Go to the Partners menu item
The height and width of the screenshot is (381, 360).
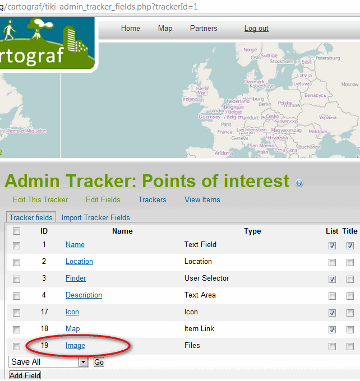[204, 29]
